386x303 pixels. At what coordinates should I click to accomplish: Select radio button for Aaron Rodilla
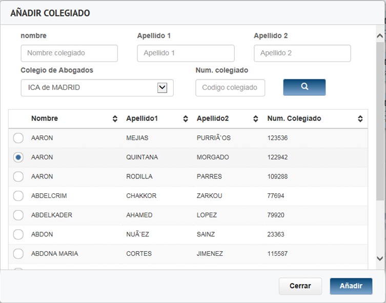pyautogui.click(x=18, y=176)
